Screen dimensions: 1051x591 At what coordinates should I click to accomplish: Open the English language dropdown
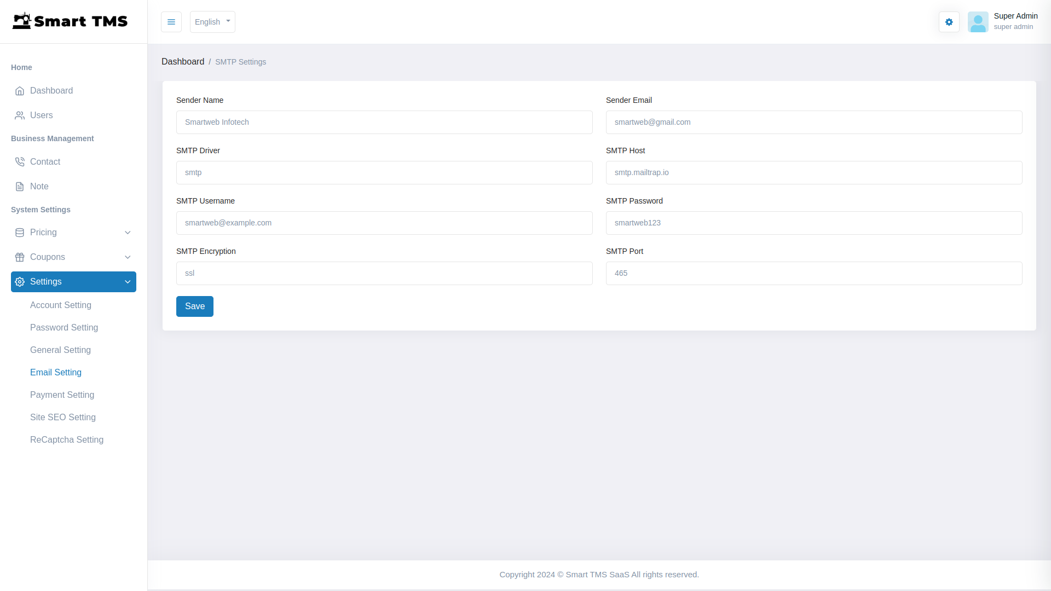click(212, 22)
